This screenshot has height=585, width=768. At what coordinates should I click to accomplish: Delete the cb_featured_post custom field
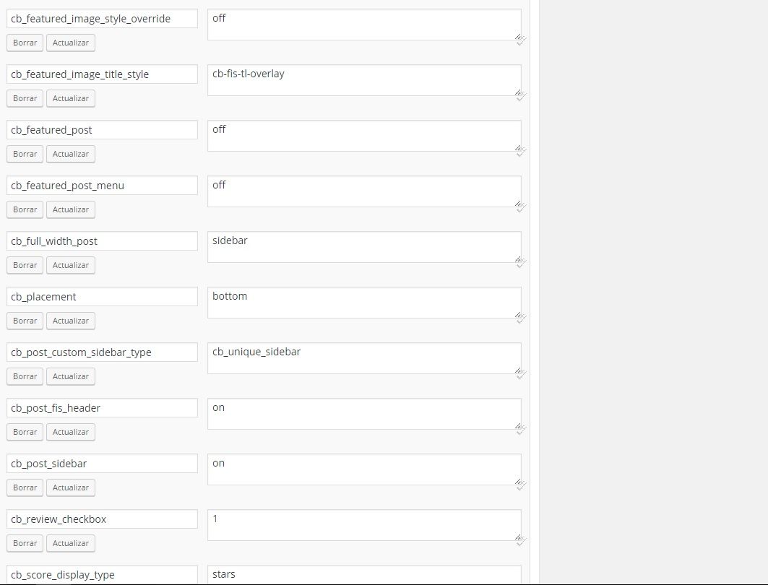[x=25, y=154]
